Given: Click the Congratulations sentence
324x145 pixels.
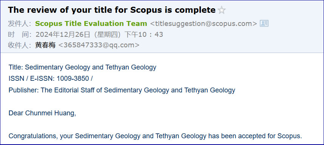Looking at the screenshot, I should tap(155, 136).
